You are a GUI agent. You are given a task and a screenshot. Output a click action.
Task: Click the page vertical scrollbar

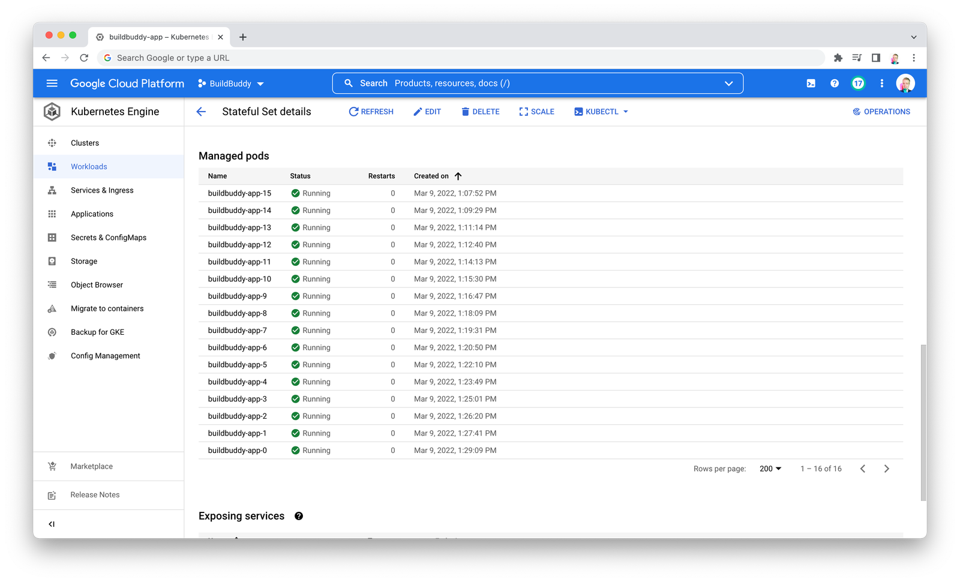[923, 422]
